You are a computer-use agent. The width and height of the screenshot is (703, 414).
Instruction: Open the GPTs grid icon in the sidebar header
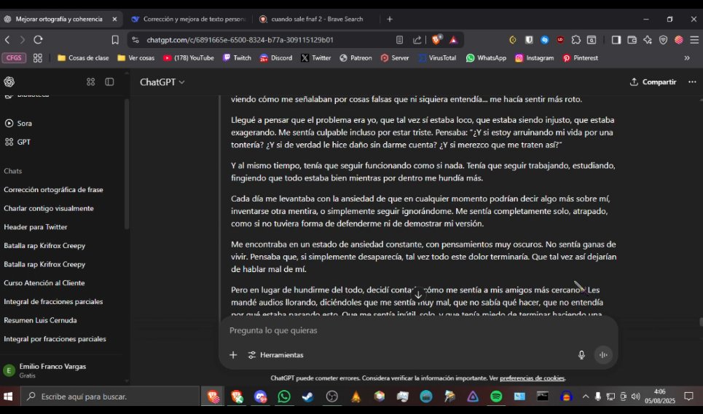[90, 82]
